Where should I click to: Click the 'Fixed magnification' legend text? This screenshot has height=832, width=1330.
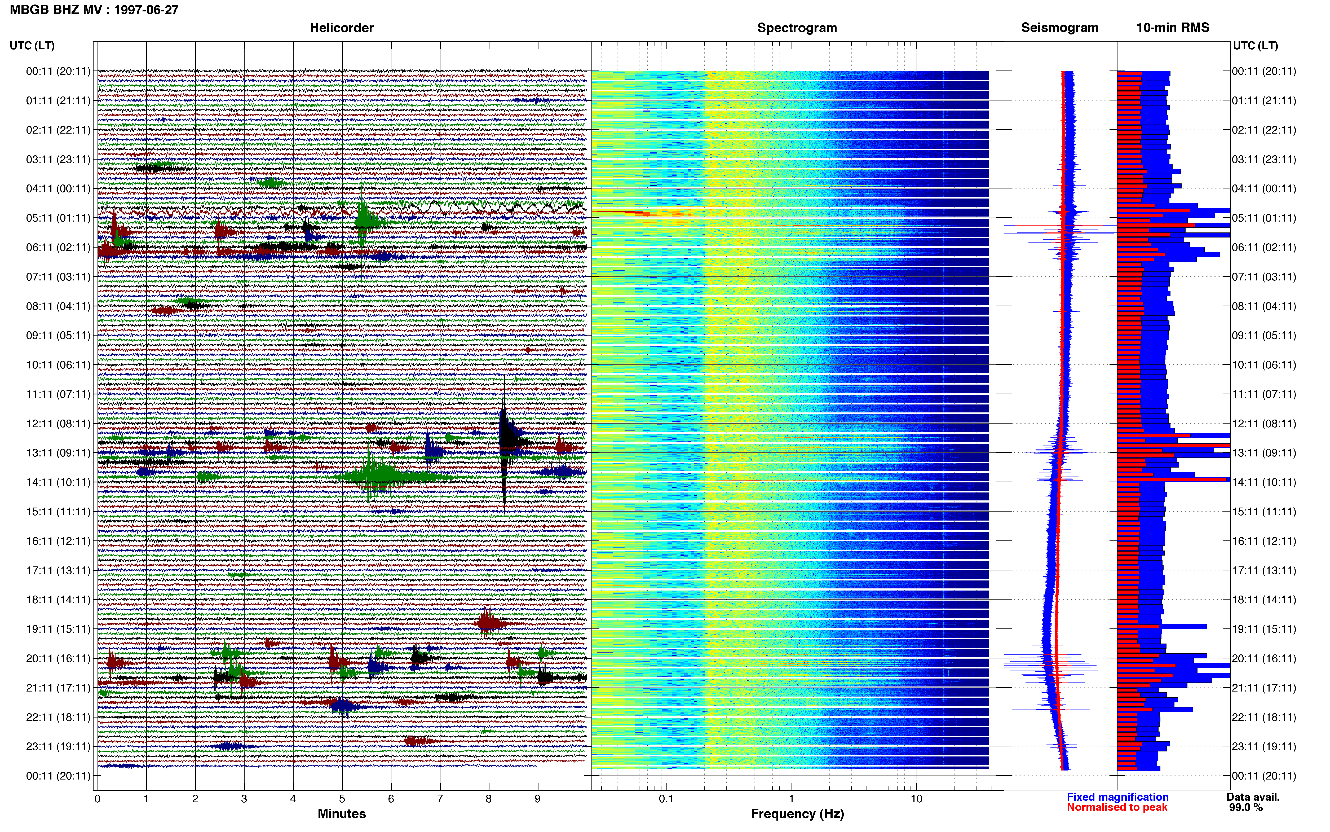1117,797
